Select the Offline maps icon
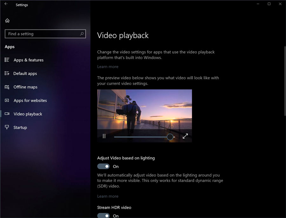This screenshot has height=218, width=286. [x=7, y=87]
